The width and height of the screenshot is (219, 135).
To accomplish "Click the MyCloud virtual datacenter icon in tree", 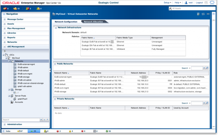I will [9, 58].
